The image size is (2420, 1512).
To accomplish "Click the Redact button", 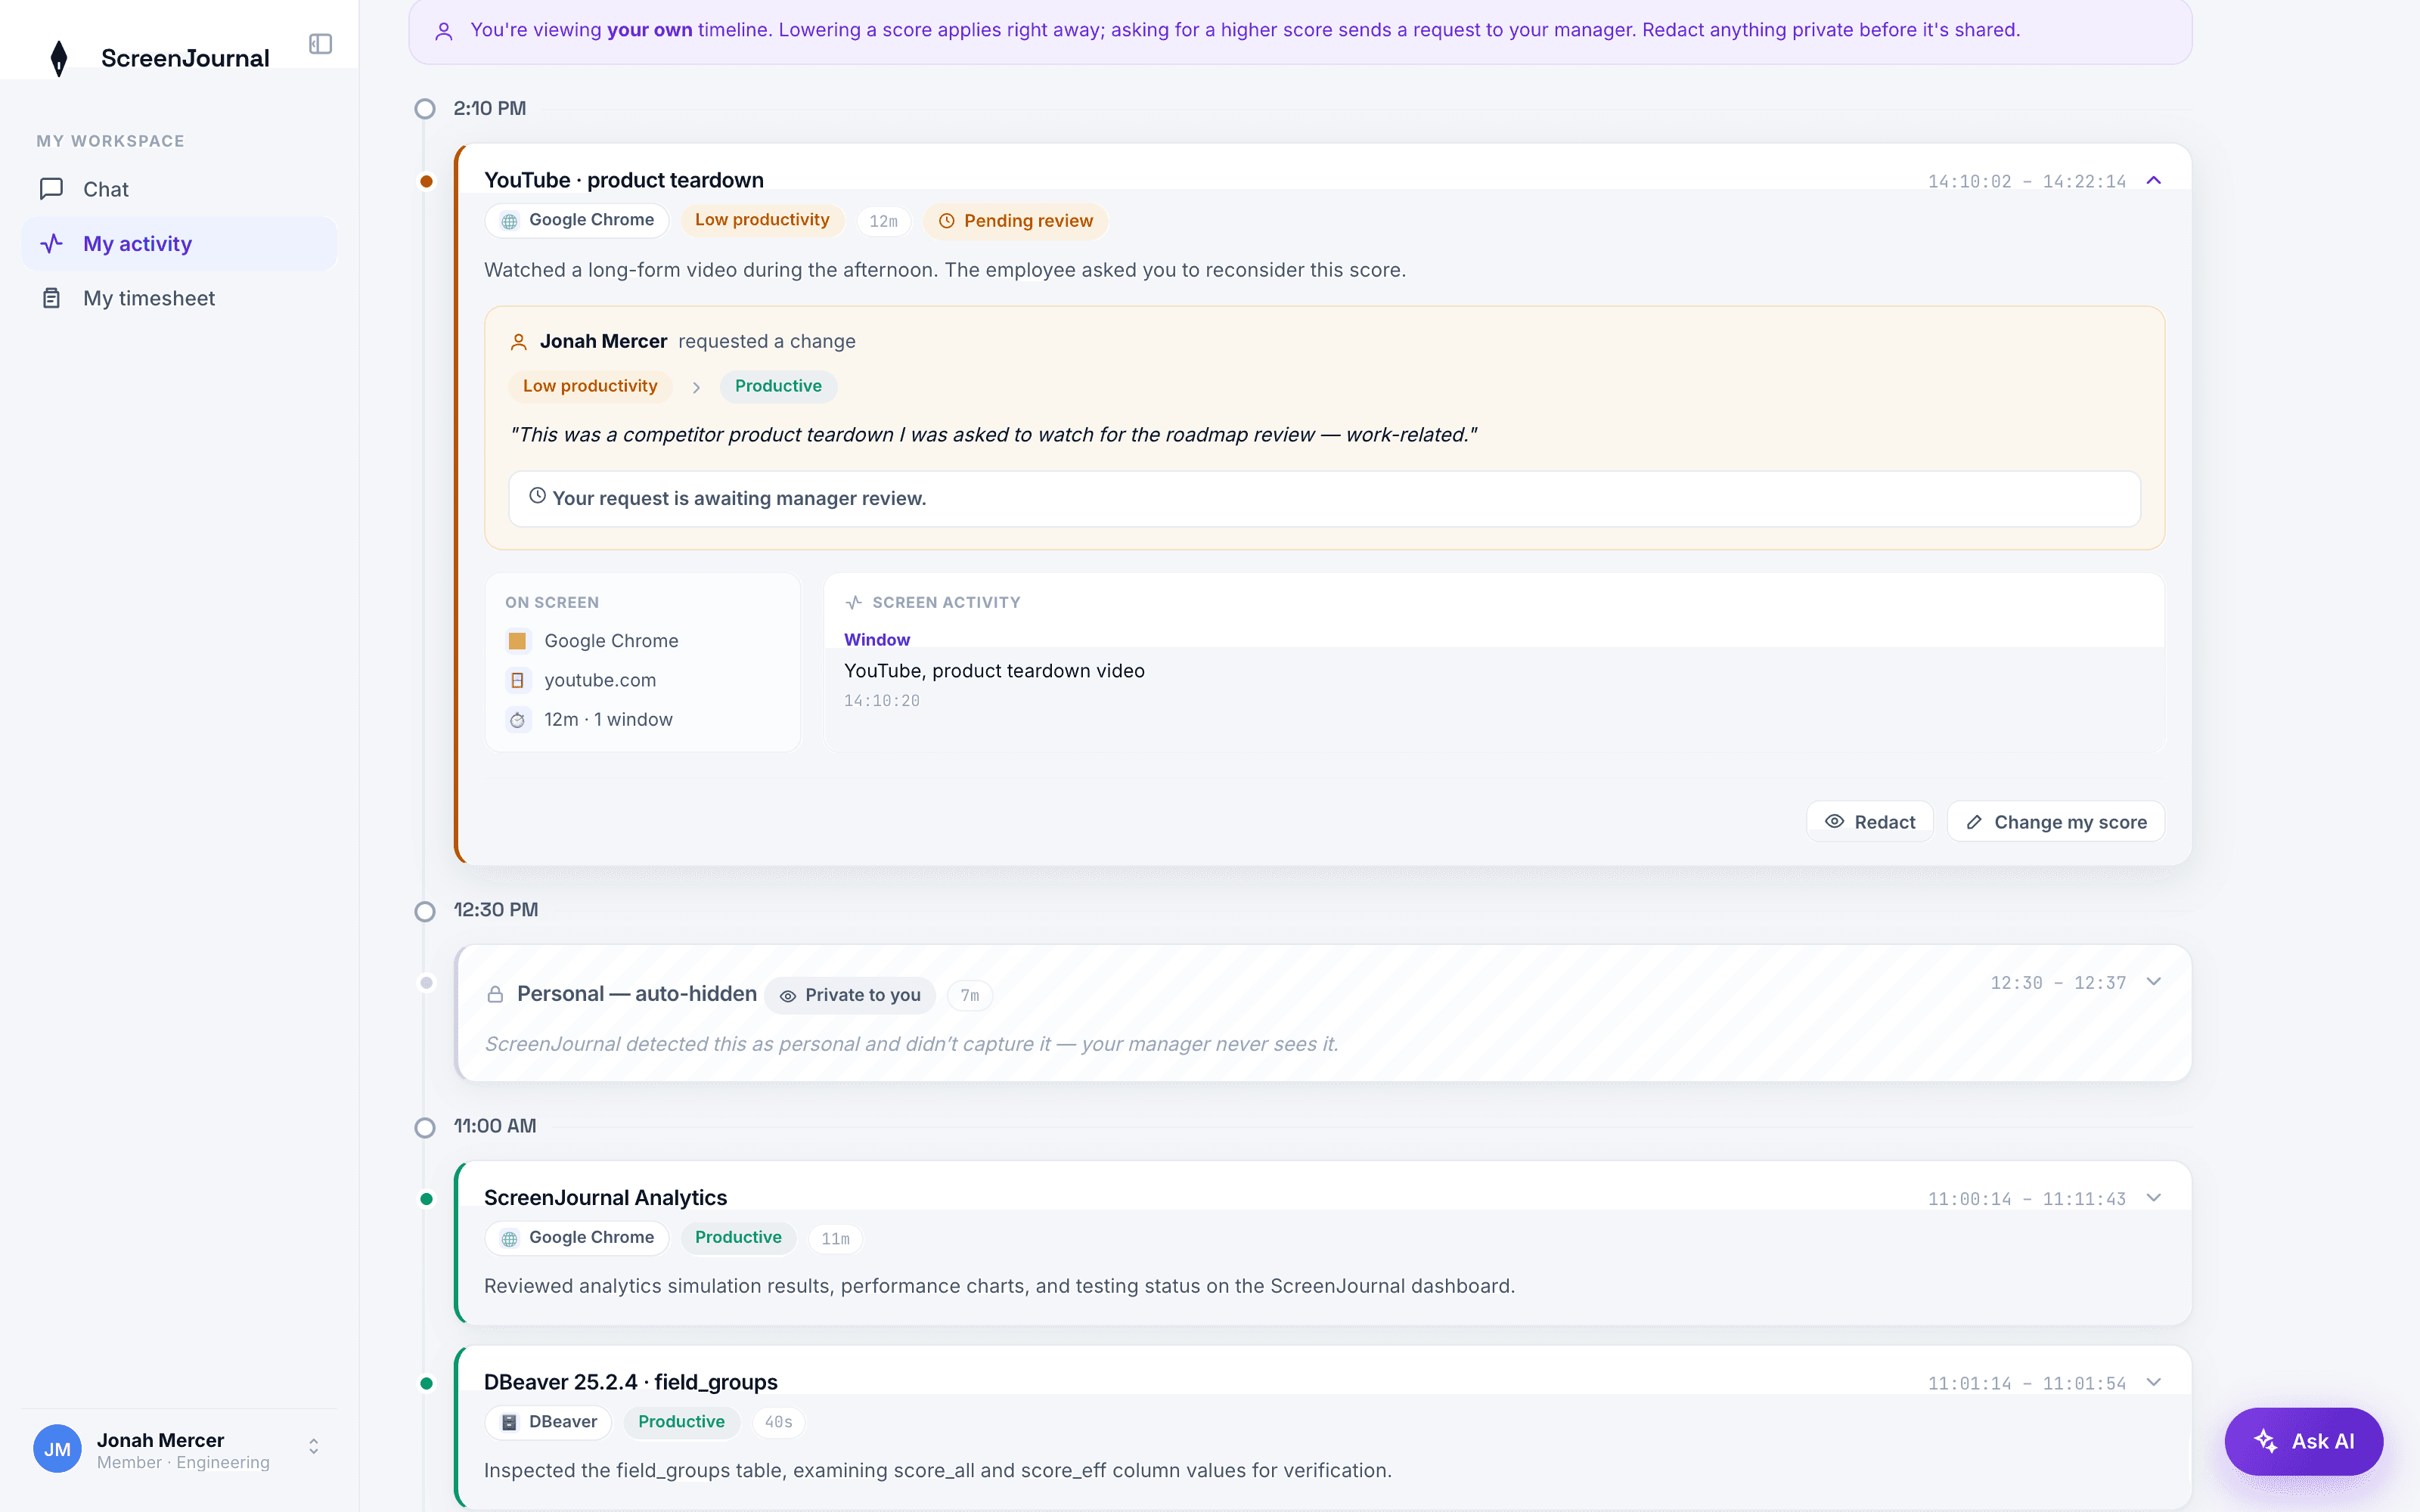I will [x=1869, y=822].
